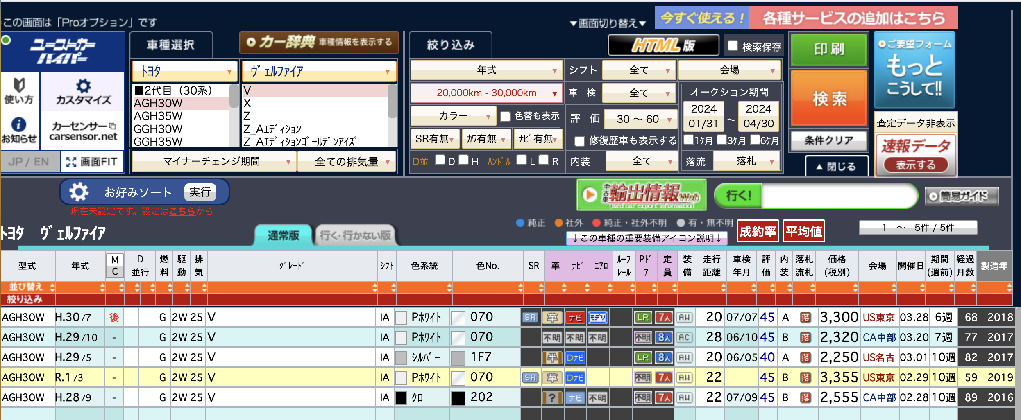Open the 20,000km - 30,000km mileage dropdown

[x=486, y=93]
